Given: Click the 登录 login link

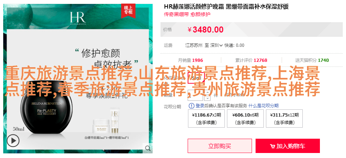Looking at the screenshot, I should [200, 106].
